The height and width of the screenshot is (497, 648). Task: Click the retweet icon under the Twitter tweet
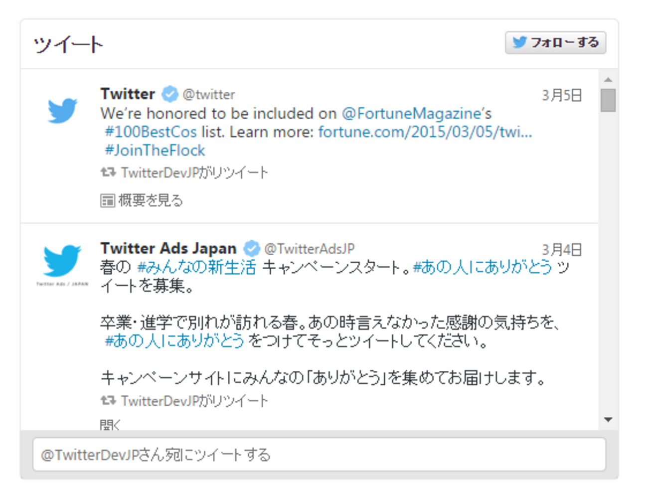coord(108,172)
